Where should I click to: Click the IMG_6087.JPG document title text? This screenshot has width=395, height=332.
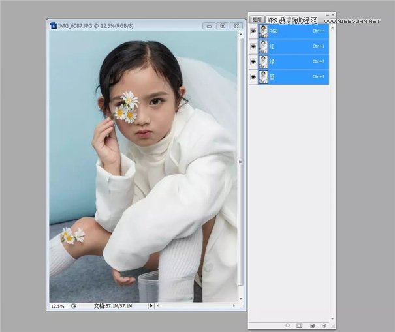pyautogui.click(x=96, y=26)
